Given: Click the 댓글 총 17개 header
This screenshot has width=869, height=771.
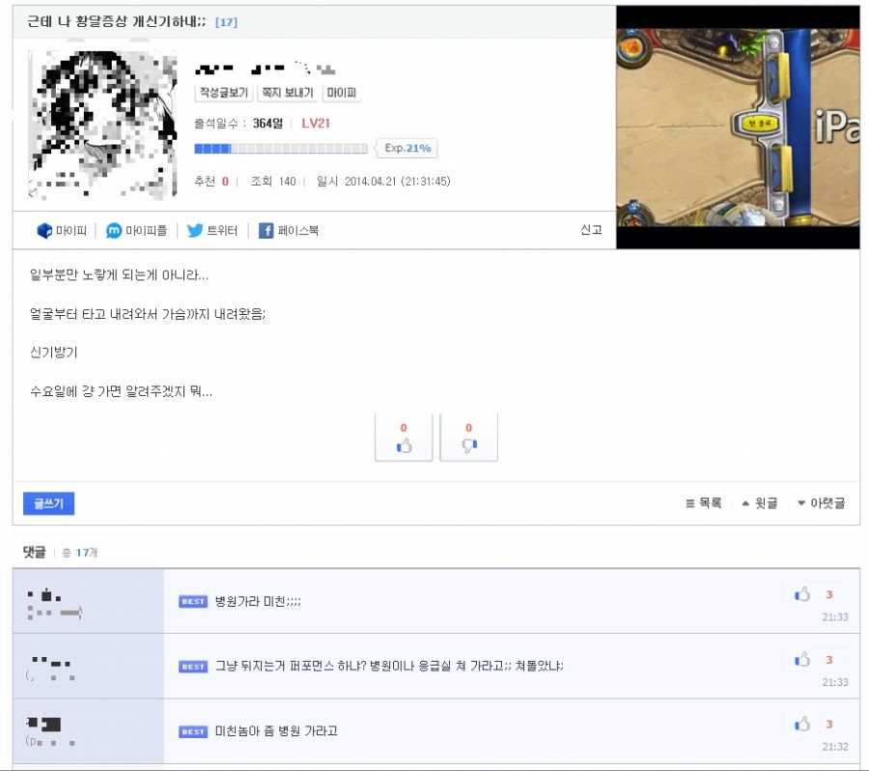Looking at the screenshot, I should pos(60,552).
